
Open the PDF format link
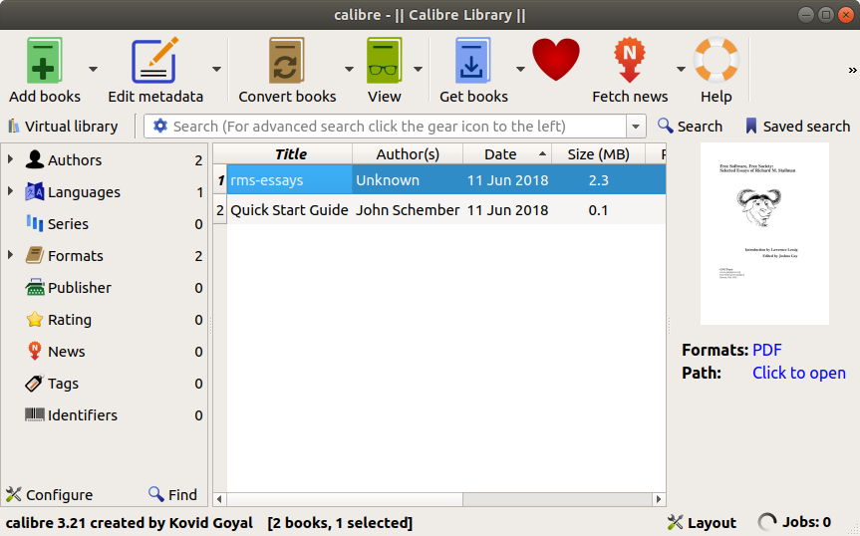pos(766,350)
